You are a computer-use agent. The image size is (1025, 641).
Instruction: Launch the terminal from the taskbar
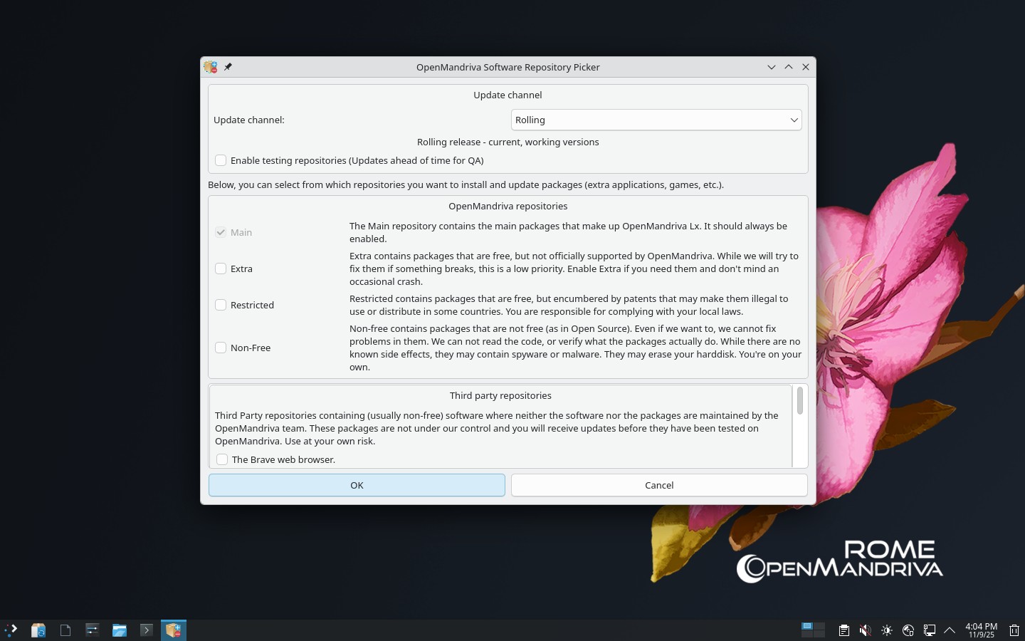point(146,630)
